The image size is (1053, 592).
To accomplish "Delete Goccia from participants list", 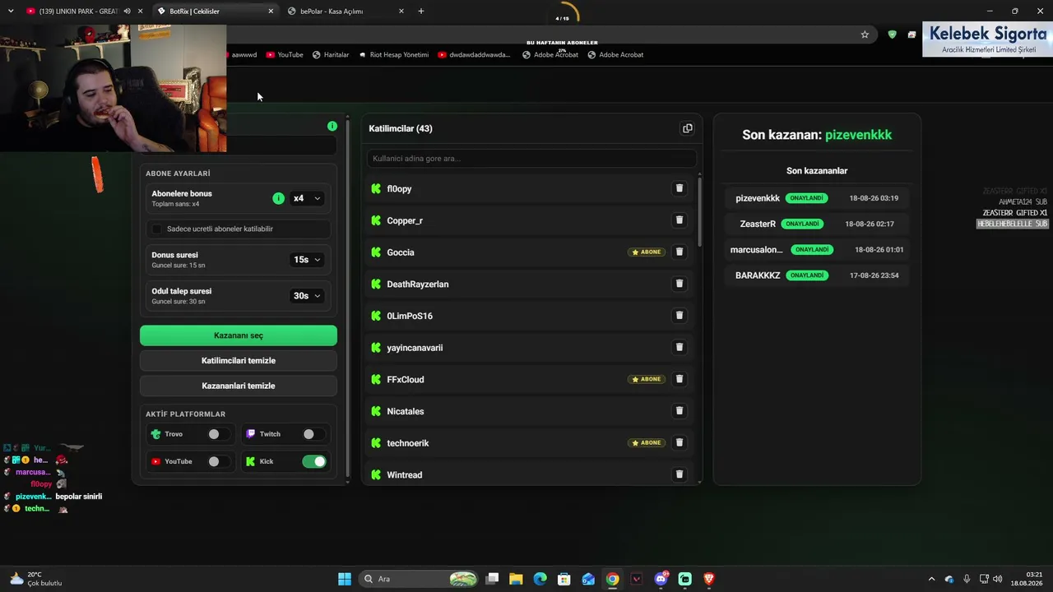I will tap(680, 252).
